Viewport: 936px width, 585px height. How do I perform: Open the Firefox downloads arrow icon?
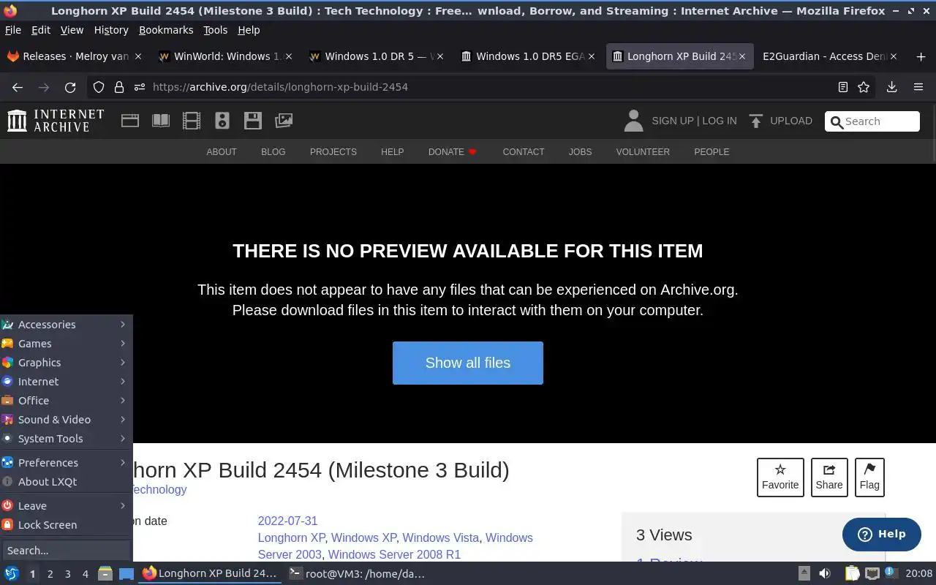[x=892, y=87]
